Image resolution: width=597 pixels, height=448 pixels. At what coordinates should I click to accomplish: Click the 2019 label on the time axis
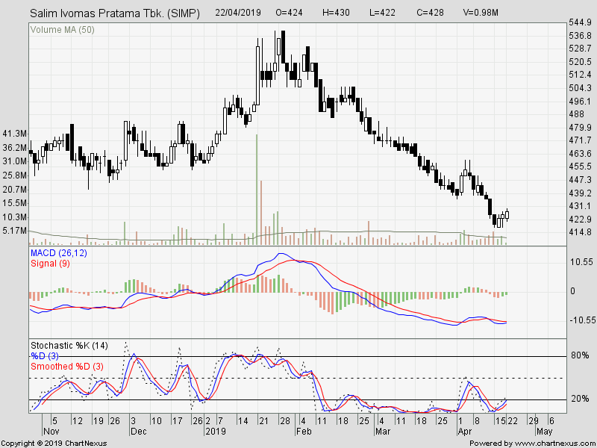(x=216, y=431)
